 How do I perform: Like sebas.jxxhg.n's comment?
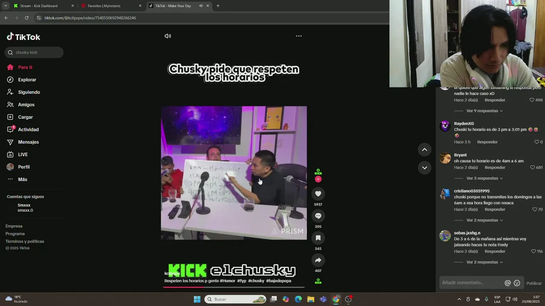[x=534, y=252]
